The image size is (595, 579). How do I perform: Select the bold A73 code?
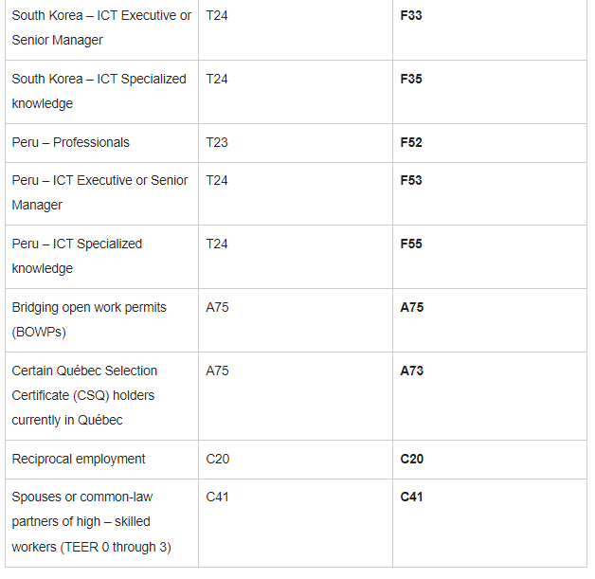click(x=412, y=371)
